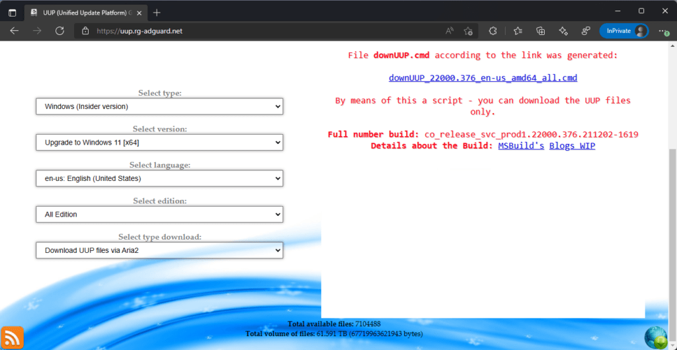Refresh the page with the reload icon
677x350 pixels.
[60, 30]
